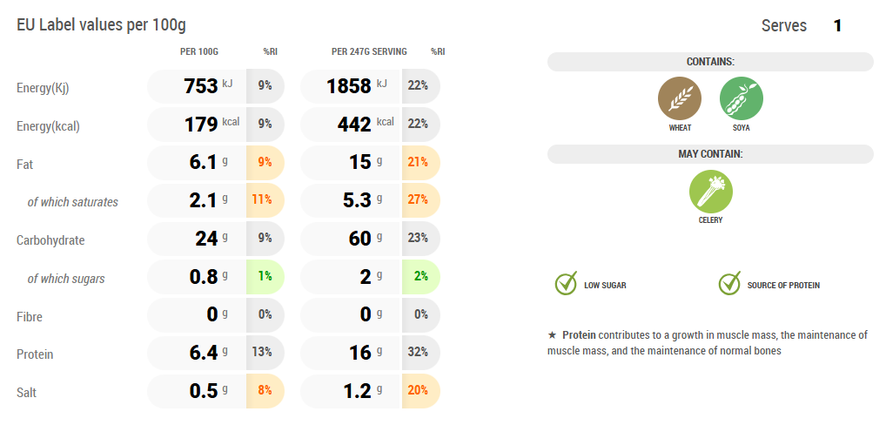Screen dimensions: 886x425
Task: Click the Source of Protein checkmark icon
Action: click(729, 284)
